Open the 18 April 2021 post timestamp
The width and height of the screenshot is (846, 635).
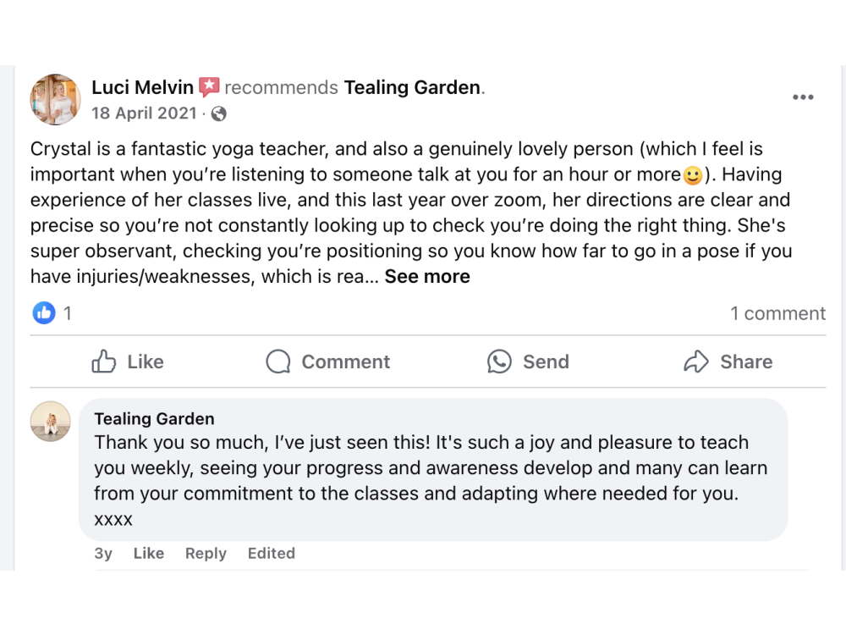click(x=144, y=113)
